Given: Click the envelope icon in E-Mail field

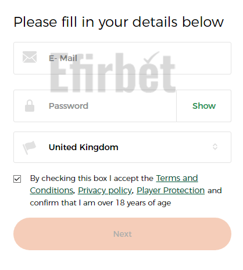Looking at the screenshot, I should pyautogui.click(x=30, y=57).
